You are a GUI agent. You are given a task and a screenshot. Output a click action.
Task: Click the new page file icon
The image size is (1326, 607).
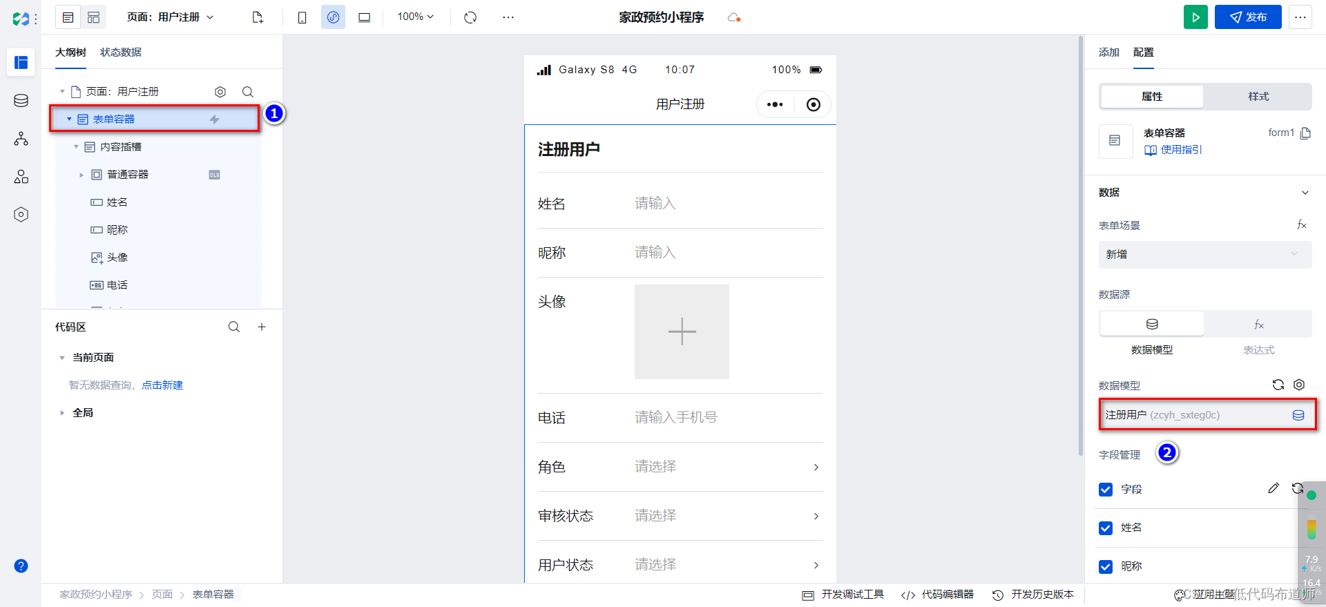coord(258,17)
